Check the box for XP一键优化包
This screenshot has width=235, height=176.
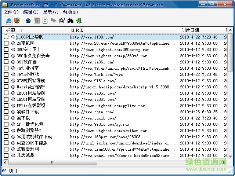click(x=6, y=124)
